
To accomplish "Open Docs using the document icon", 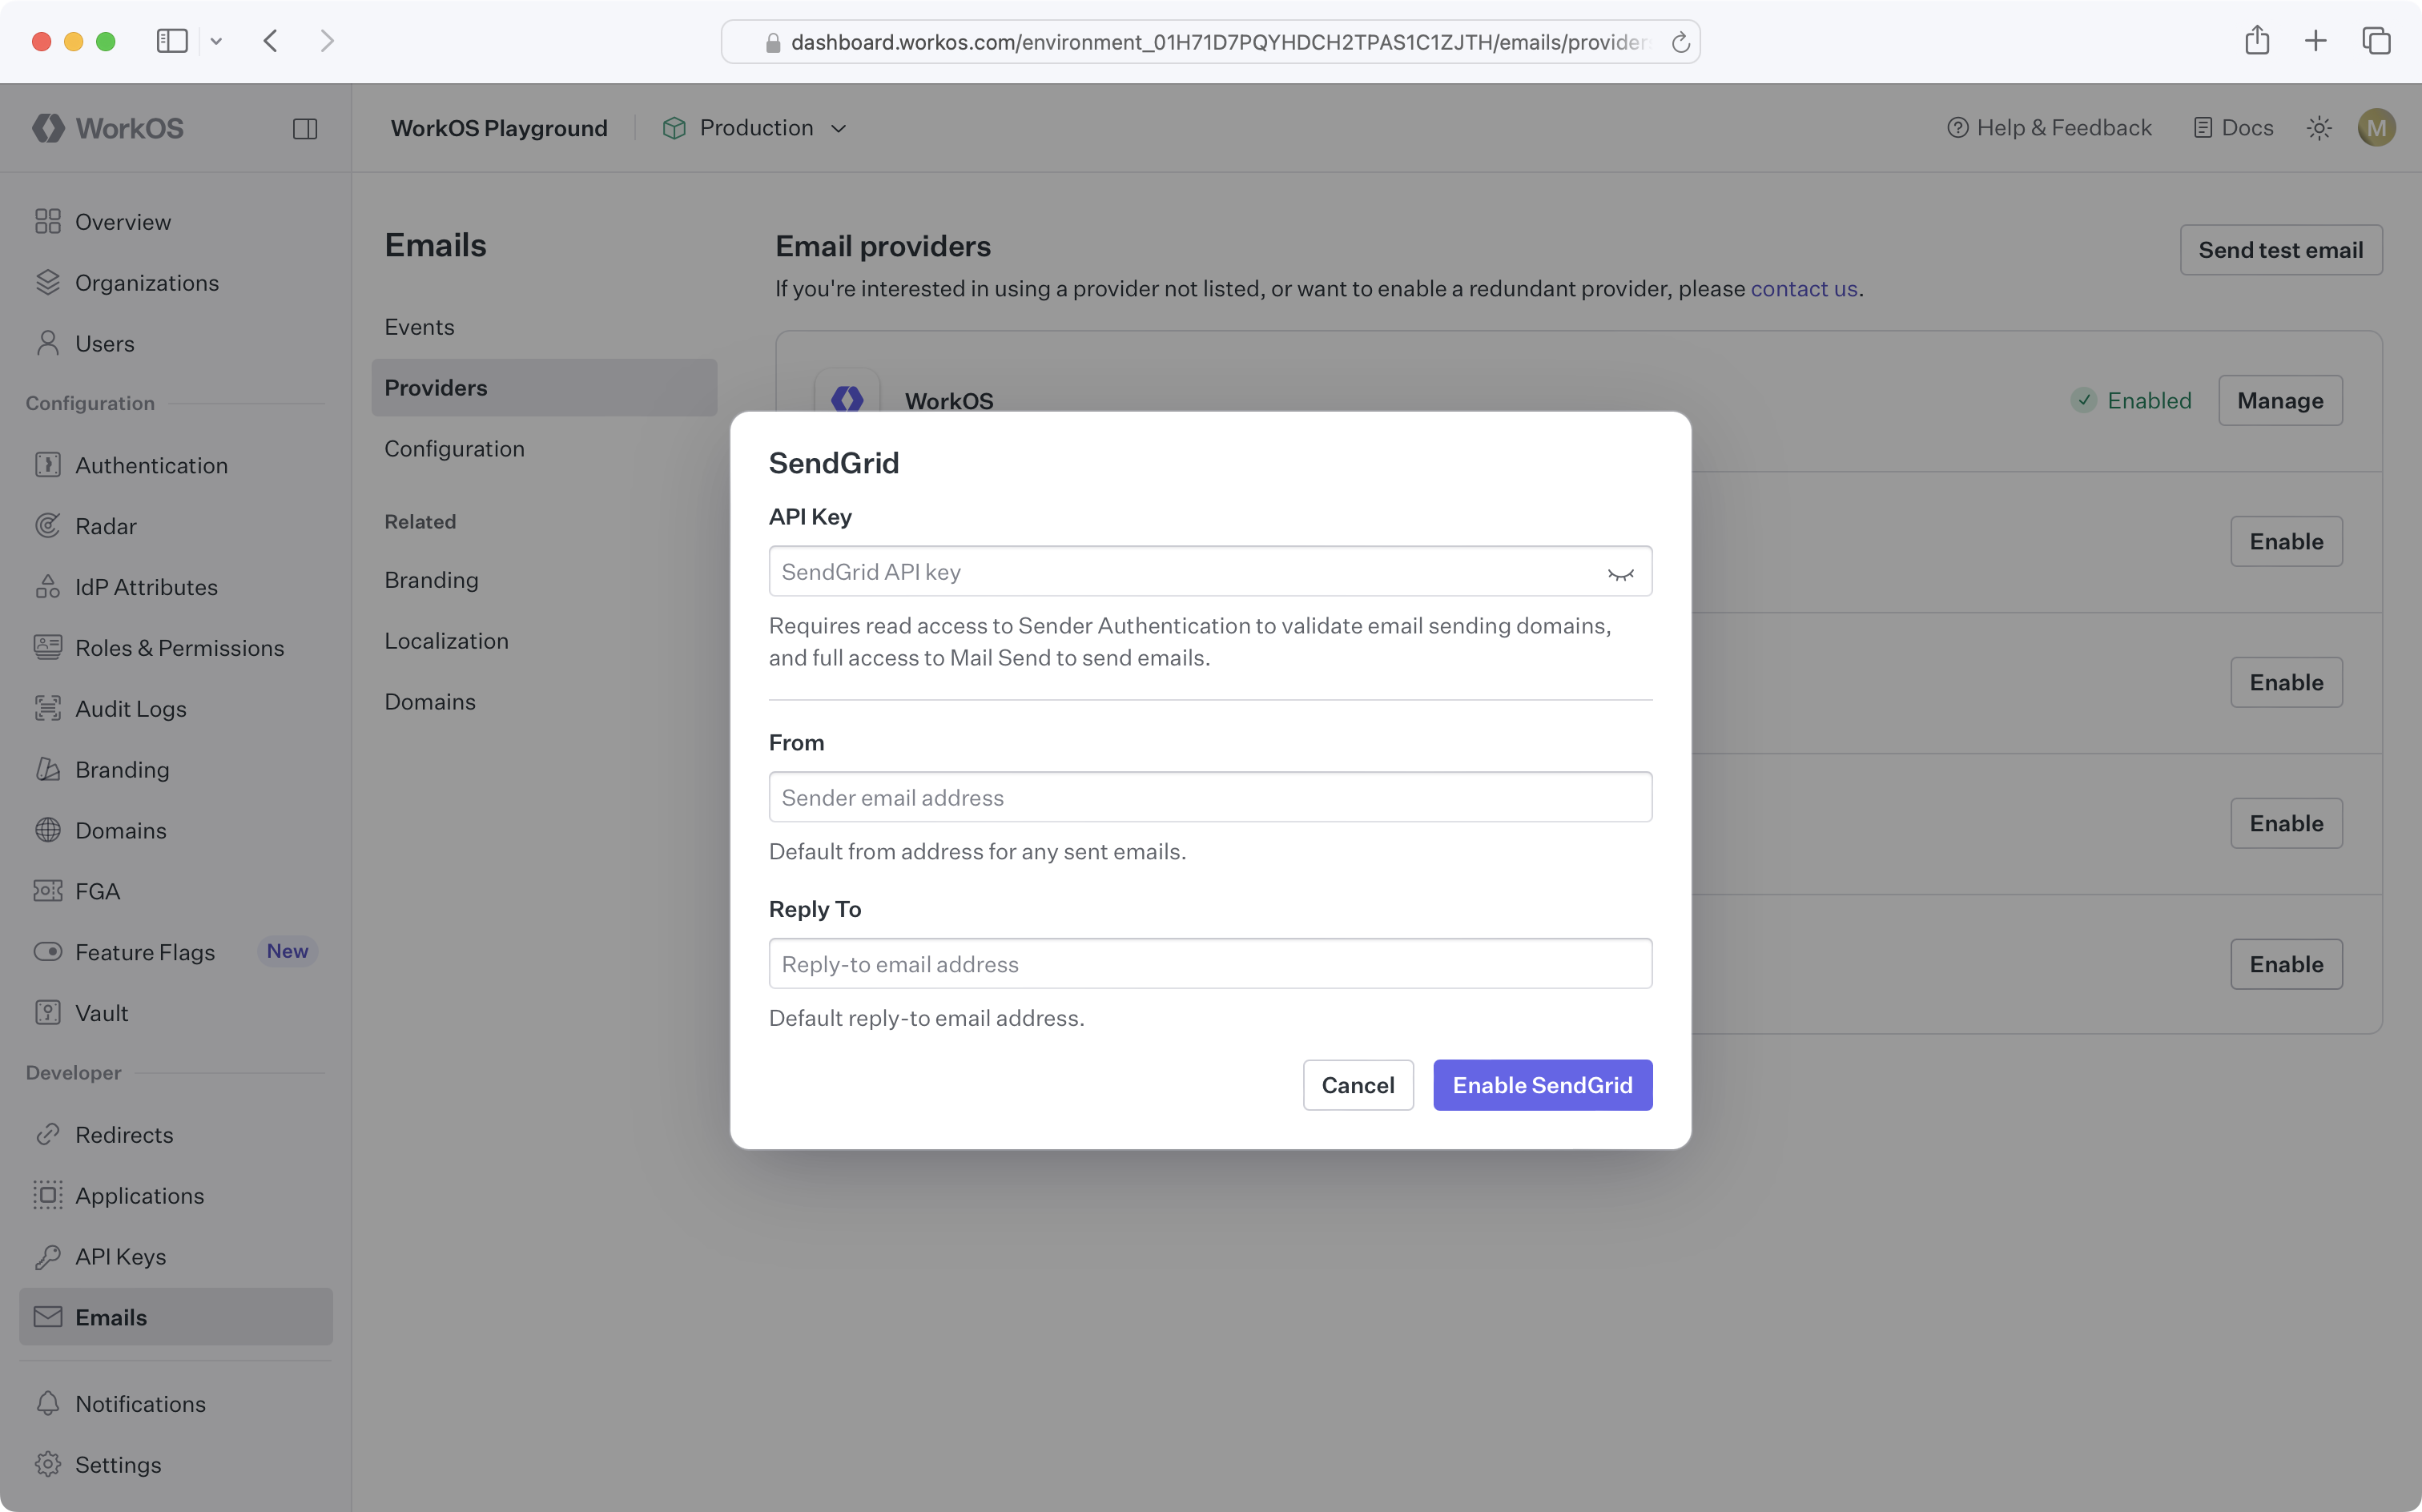I will [x=2203, y=127].
